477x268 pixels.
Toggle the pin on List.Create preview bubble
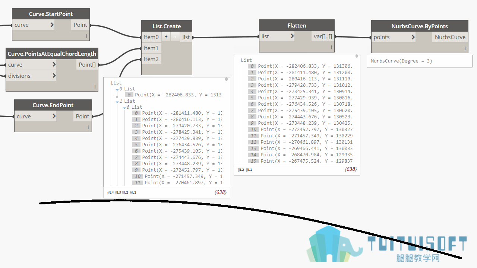pyautogui.click(x=226, y=79)
